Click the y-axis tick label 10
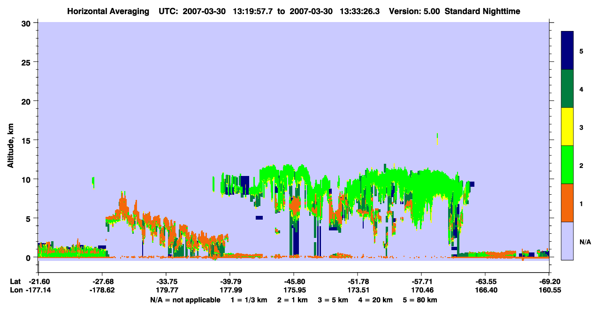Viewport: 610px width, 313px height. click(x=27, y=179)
